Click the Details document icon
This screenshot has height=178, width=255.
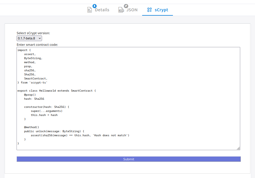90,10
